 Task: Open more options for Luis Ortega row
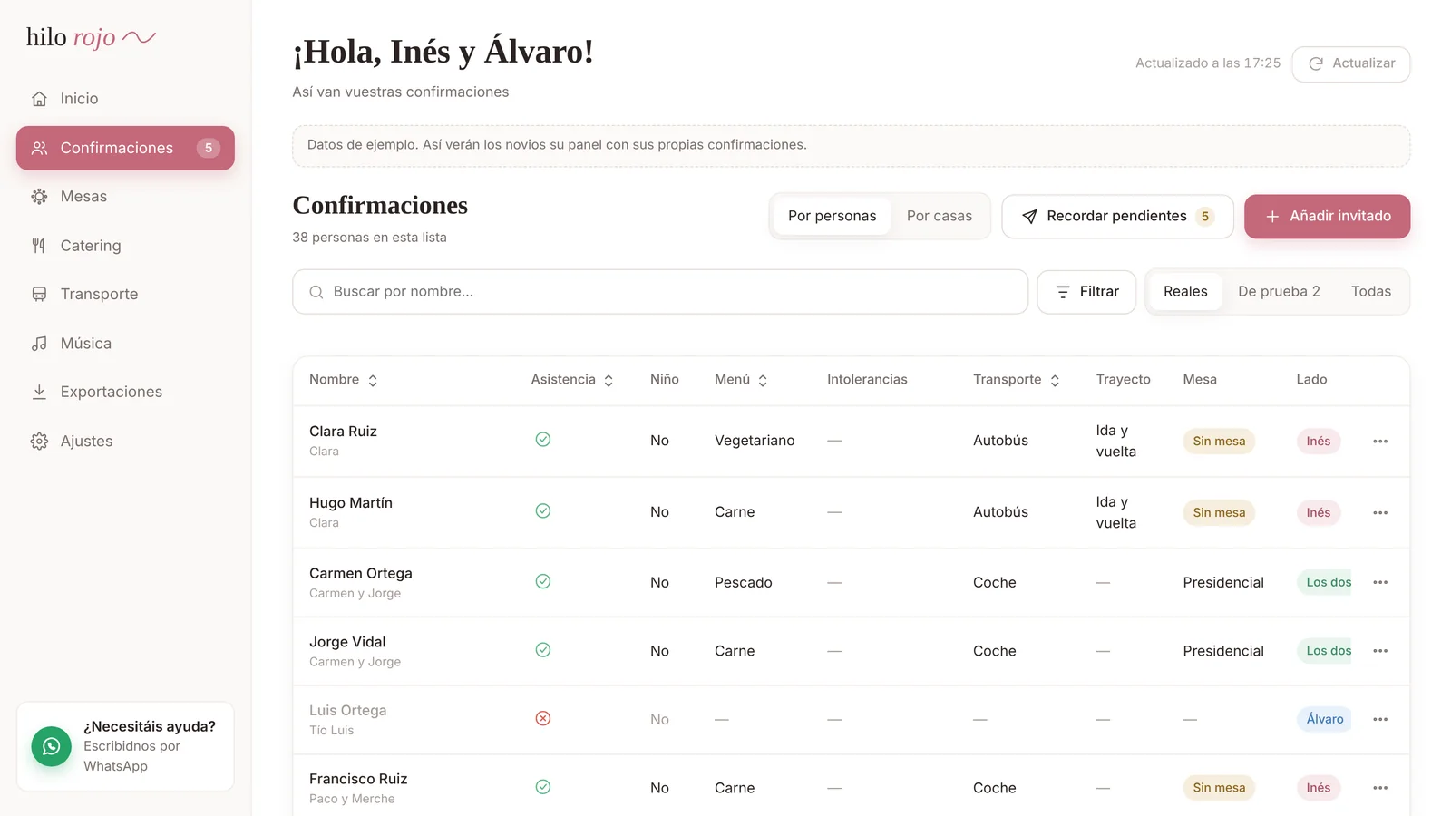[1380, 720]
